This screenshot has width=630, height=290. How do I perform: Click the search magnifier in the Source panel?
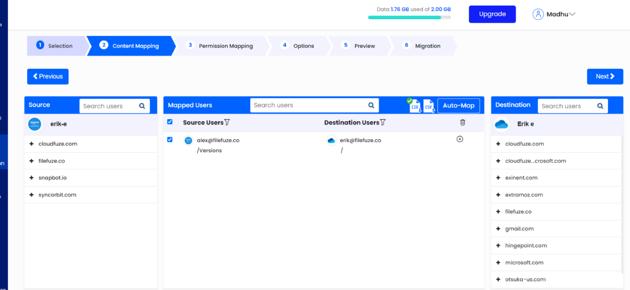[142, 106]
